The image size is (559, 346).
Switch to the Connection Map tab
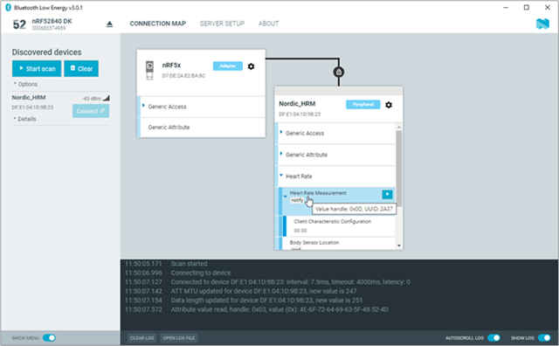pos(157,24)
